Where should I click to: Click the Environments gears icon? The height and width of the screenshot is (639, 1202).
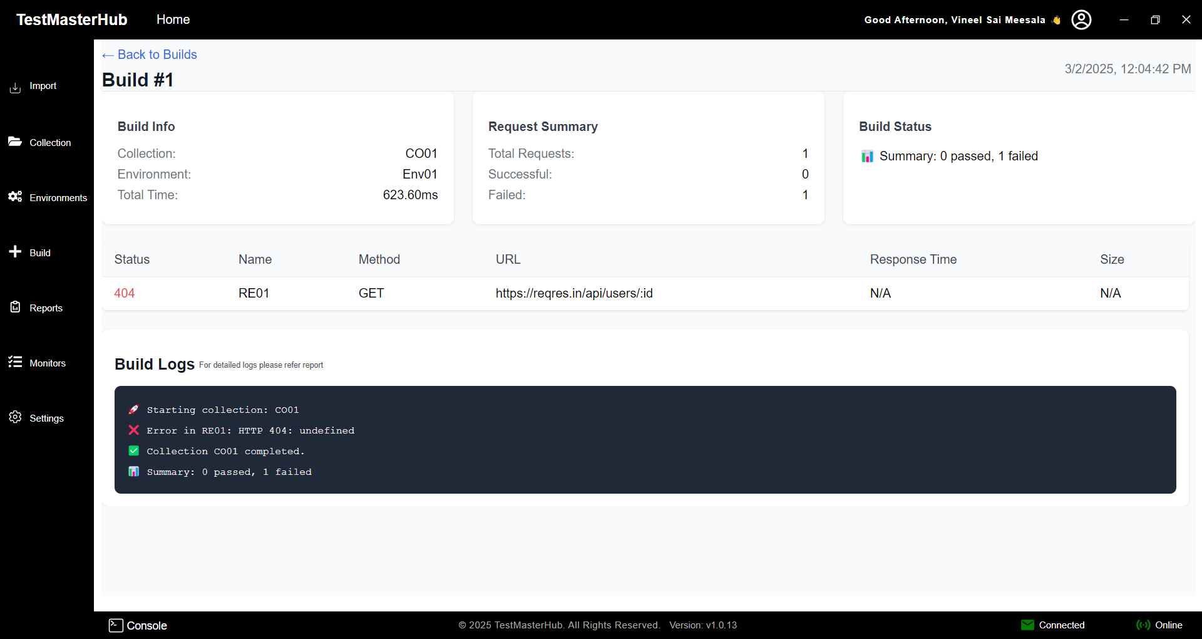point(15,197)
